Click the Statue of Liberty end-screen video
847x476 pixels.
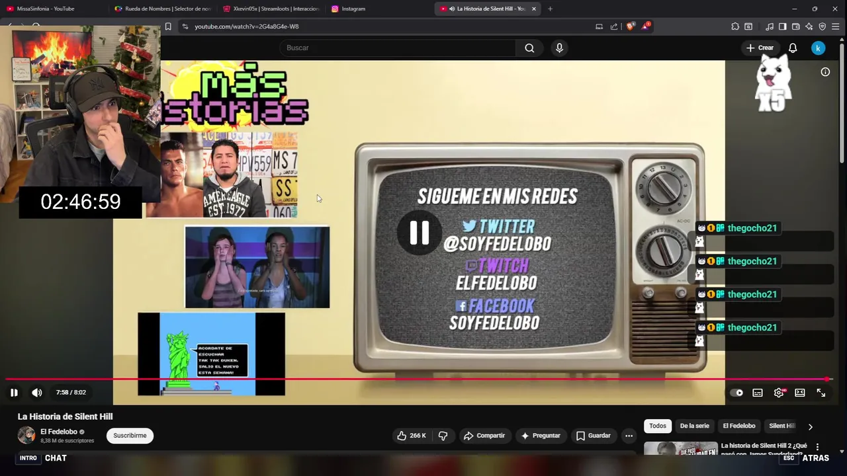[x=212, y=354]
